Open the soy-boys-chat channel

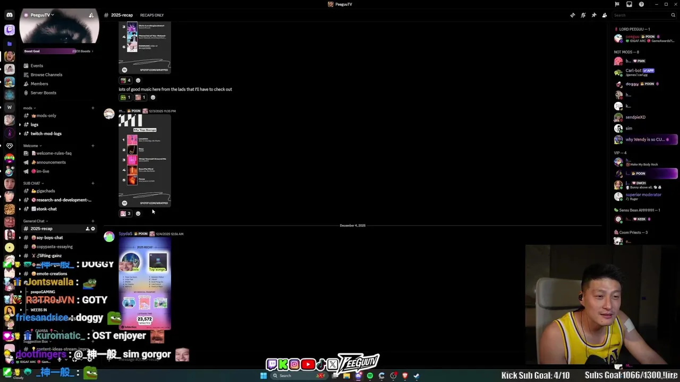click(x=49, y=238)
